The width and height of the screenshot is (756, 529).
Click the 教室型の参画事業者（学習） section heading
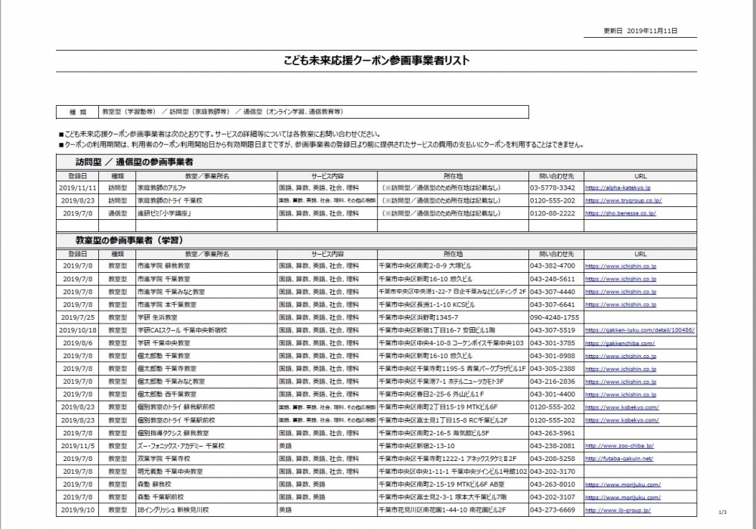(x=130, y=240)
